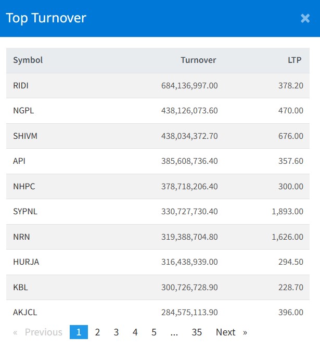Click the LTP column header
Image resolution: width=320 pixels, height=350 pixels.
point(295,60)
